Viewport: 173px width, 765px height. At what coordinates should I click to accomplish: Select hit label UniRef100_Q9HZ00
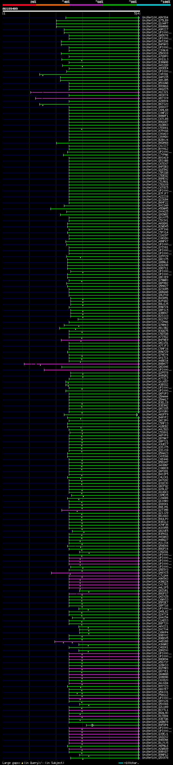(x=155, y=650)
